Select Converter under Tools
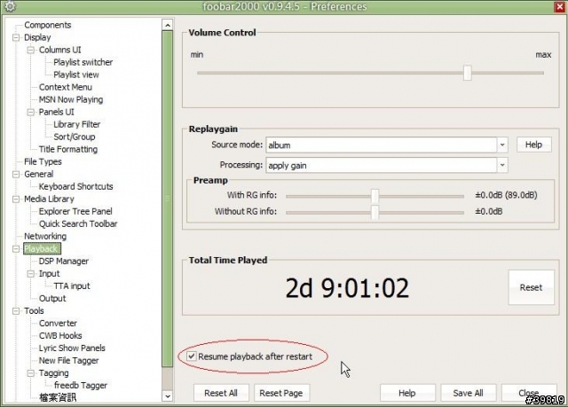Image resolution: width=568 pixels, height=407 pixels. pyautogui.click(x=58, y=324)
